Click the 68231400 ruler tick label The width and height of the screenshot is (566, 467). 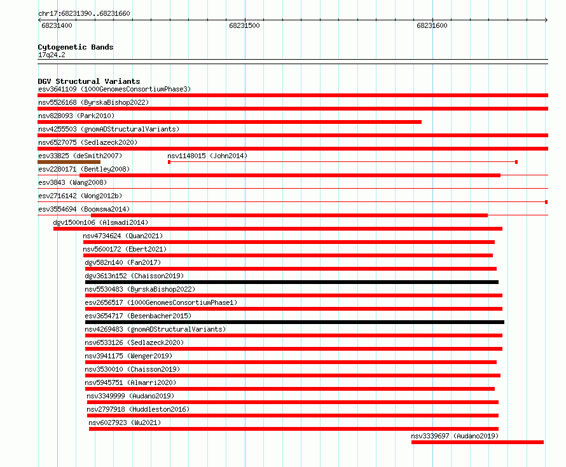[57, 25]
